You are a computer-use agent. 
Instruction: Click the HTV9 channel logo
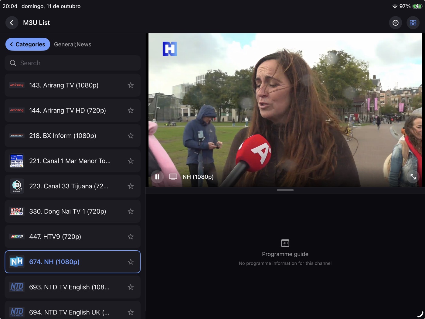[x=17, y=237]
